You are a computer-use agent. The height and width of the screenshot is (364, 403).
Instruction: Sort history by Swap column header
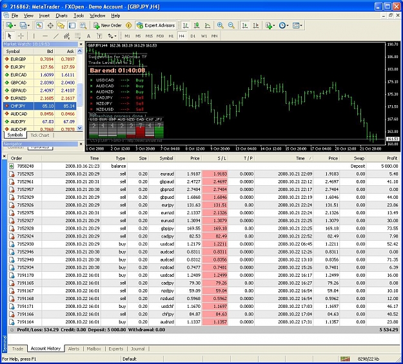point(353,158)
